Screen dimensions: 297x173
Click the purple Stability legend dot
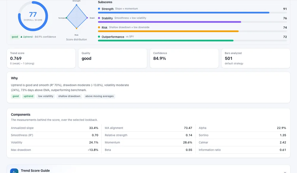click(99, 18)
